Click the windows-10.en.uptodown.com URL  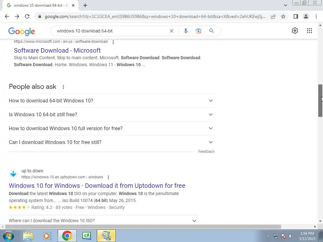(x=62, y=177)
